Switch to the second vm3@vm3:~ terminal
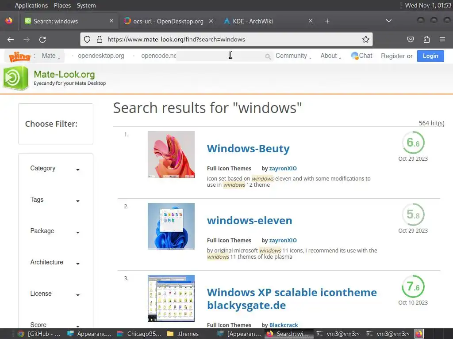 (388, 334)
